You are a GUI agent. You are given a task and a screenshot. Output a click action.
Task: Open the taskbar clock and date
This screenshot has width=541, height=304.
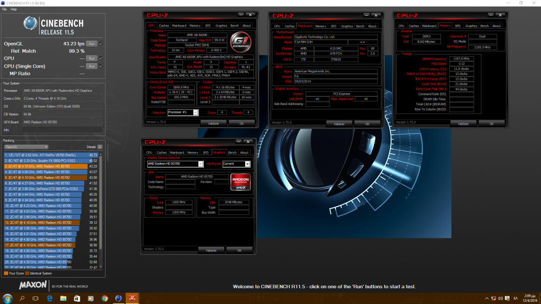[x=530, y=298]
